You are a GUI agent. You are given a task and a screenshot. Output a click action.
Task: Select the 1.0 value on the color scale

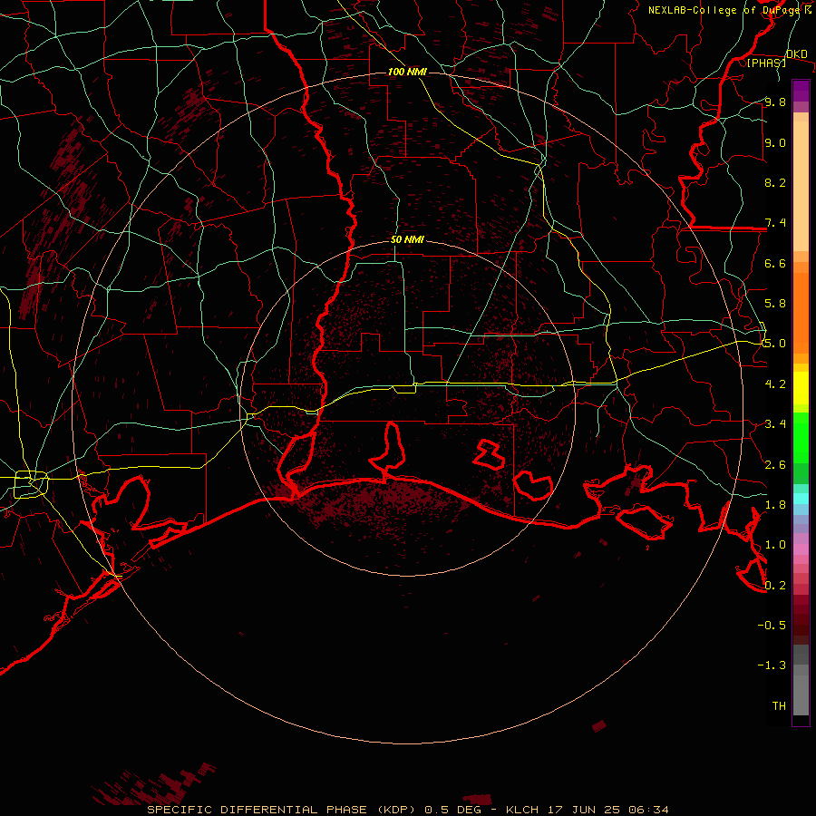click(775, 545)
